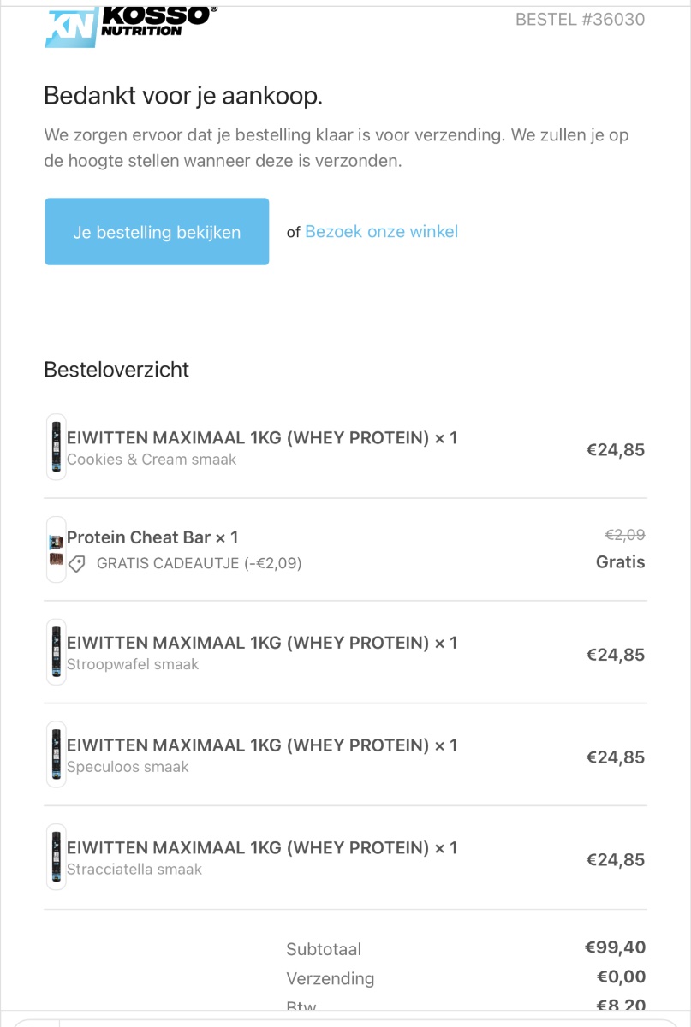The image size is (691, 1027).
Task: Click the Cookies & Cream smaak flavor text
Action: tap(152, 460)
